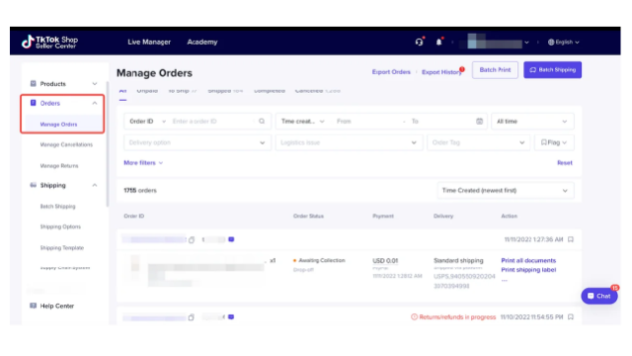The image size is (632, 356).
Task: Open the Order Tag dropdown
Action: (x=478, y=142)
